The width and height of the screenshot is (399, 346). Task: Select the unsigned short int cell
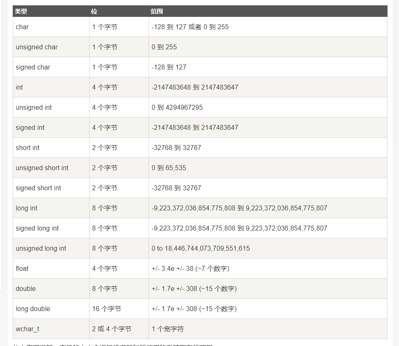[x=42, y=168]
